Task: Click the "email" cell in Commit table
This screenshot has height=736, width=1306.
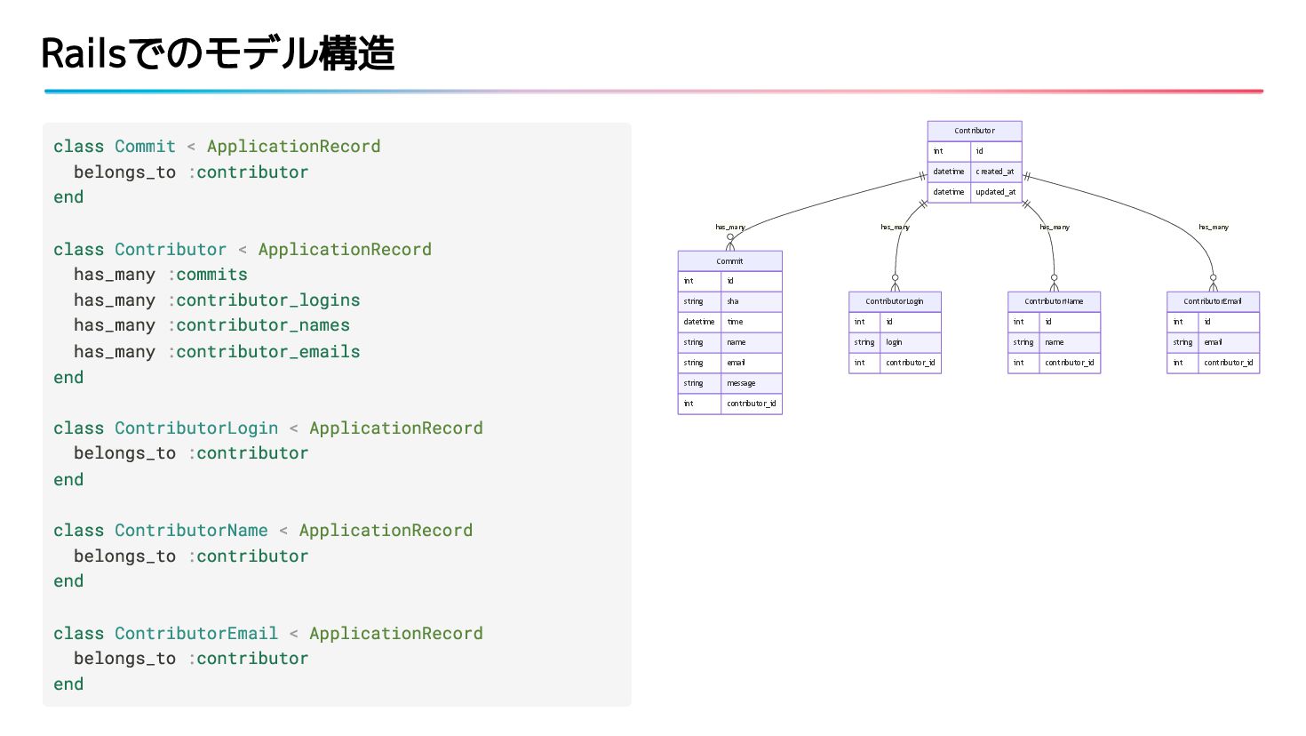Action: point(752,363)
